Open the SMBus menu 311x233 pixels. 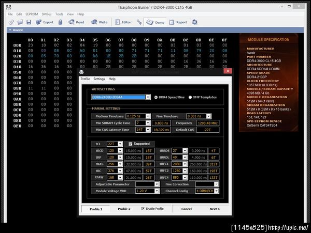click(47, 14)
